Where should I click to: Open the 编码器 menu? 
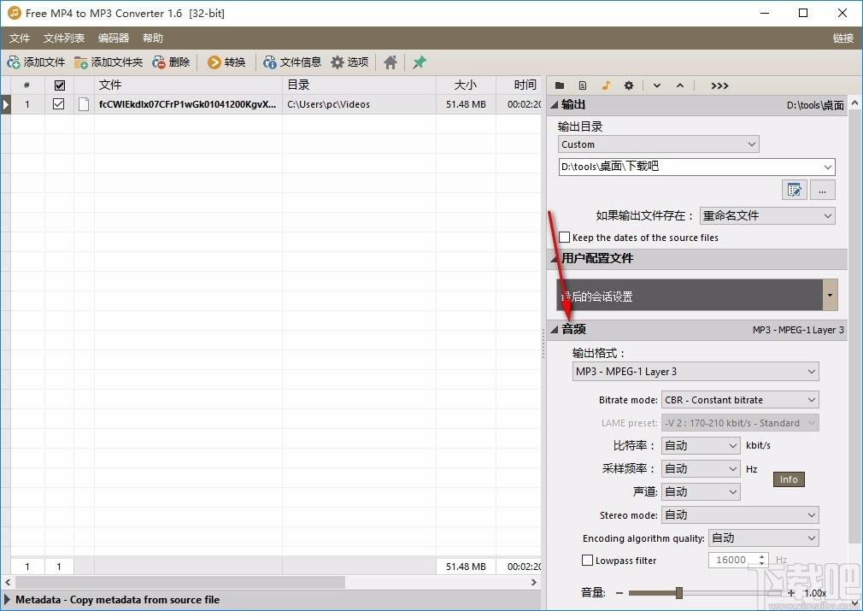point(114,38)
